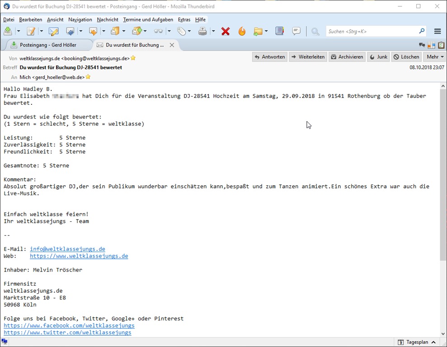The height and width of the screenshot is (347, 447).
Task: Click the Archive/file envelope folder icon
Action: 115,31
